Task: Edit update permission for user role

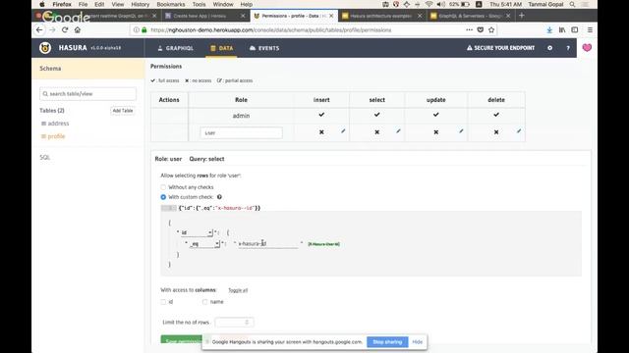Action: (x=461, y=130)
